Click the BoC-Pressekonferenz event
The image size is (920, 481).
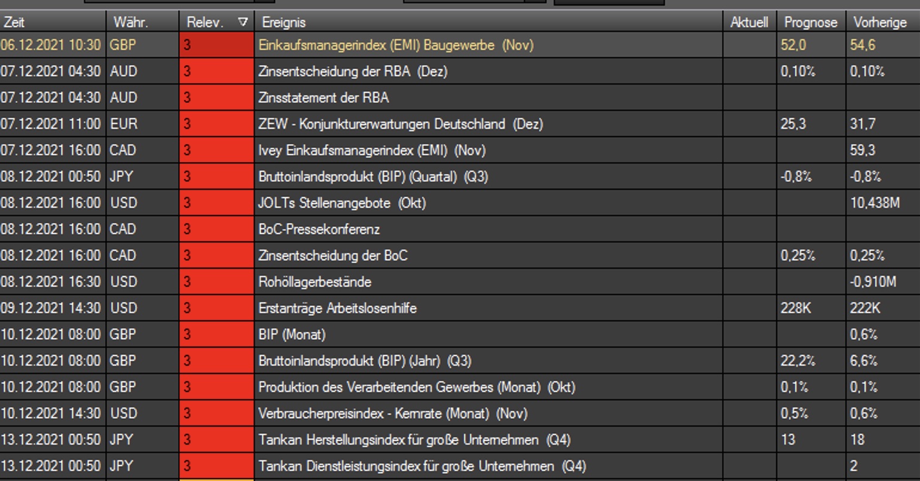tap(319, 230)
